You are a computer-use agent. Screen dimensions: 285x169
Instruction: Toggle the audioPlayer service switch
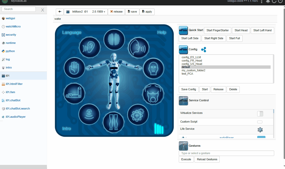[261, 137]
